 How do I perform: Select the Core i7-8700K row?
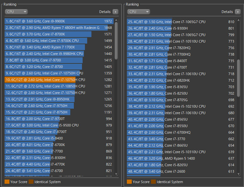point(59,34)
